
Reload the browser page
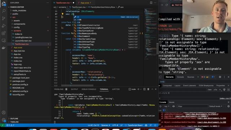pyautogui.click(x=167, y=5)
